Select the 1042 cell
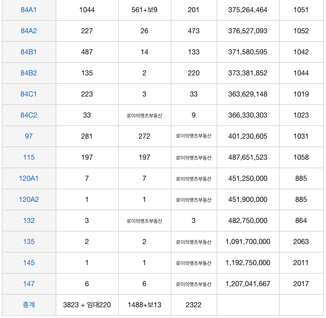 301,52
